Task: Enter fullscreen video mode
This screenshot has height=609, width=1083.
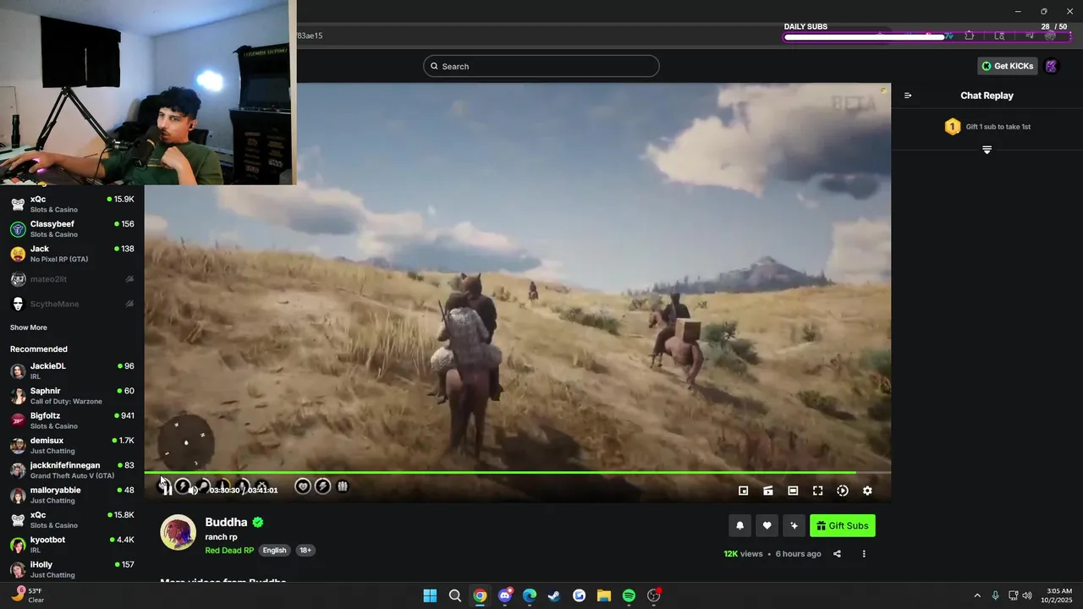Action: tap(817, 491)
